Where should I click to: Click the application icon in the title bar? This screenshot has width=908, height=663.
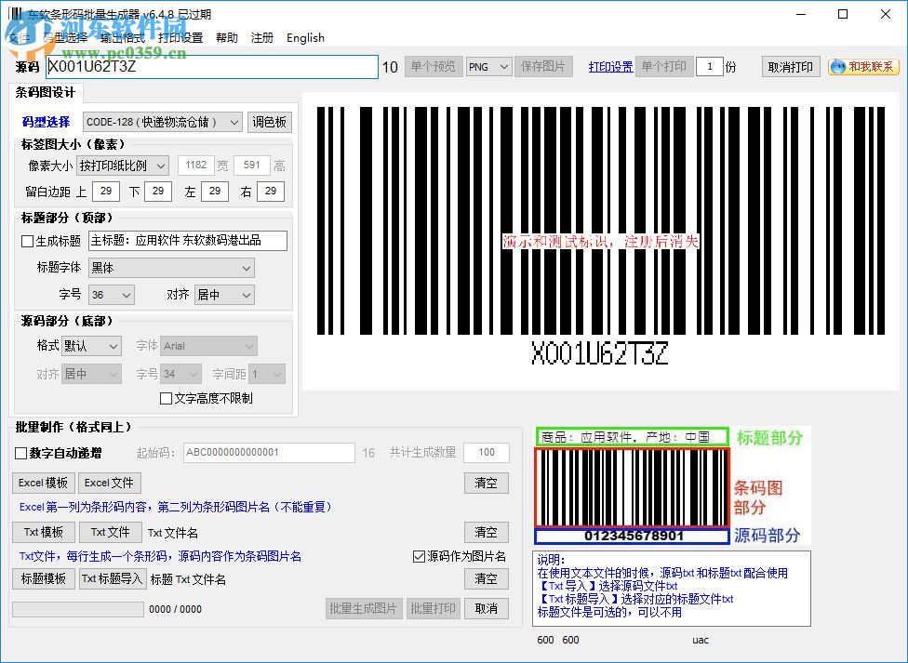tap(16, 13)
